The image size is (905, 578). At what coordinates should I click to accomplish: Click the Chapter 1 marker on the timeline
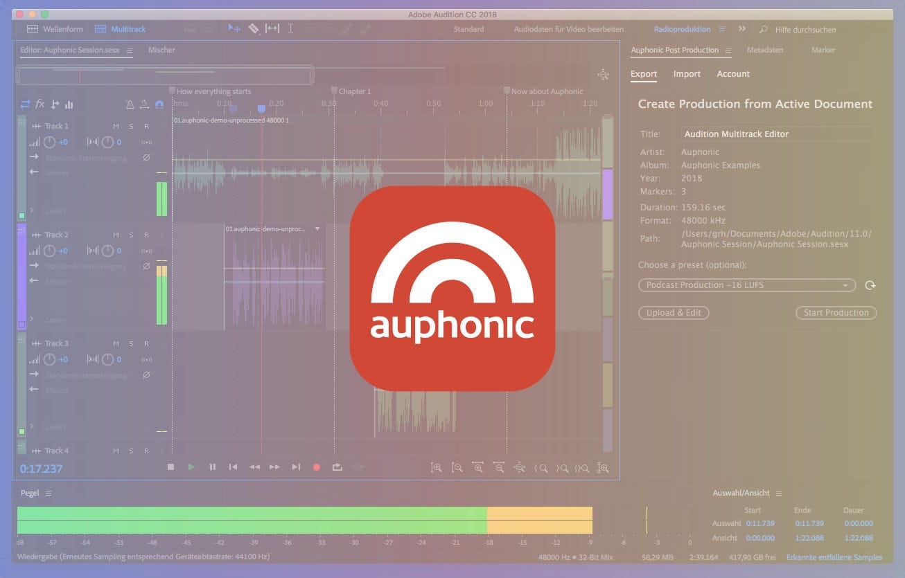(x=336, y=91)
